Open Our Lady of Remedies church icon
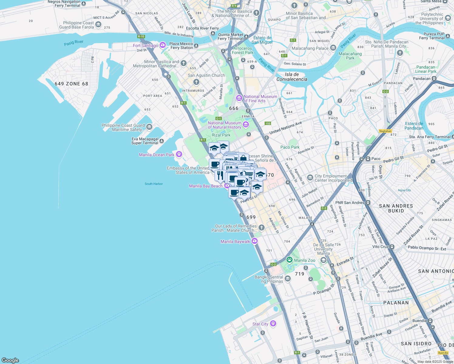Viewport: 454px width, 364px height. click(262, 228)
